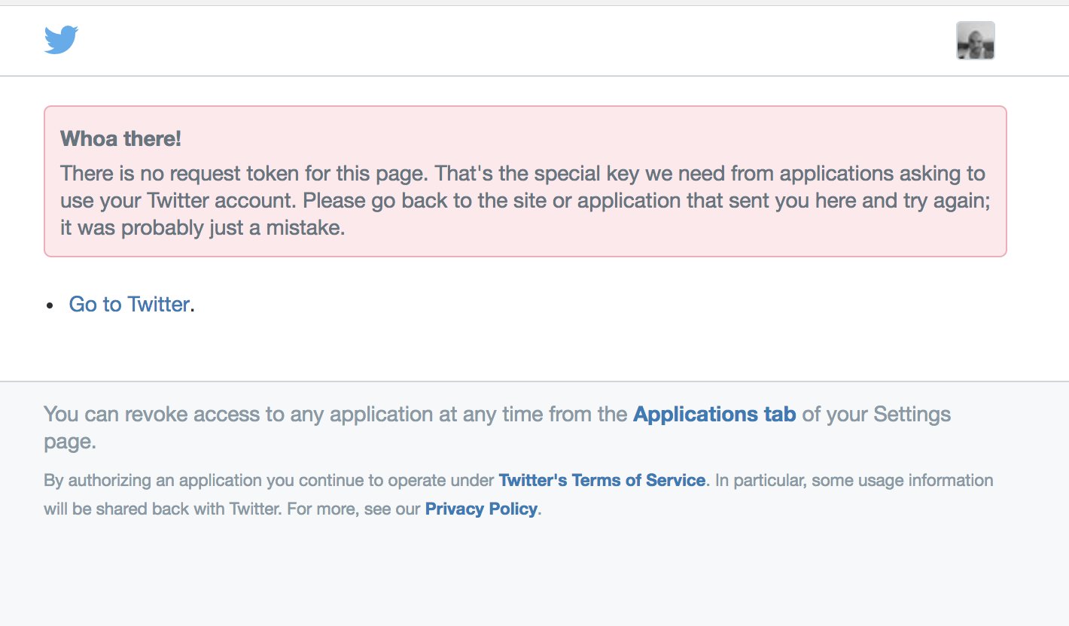1069x626 pixels.
Task: Select the 'Whoa there!' heading text
Action: [120, 139]
